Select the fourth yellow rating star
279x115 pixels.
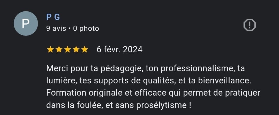pos(76,49)
